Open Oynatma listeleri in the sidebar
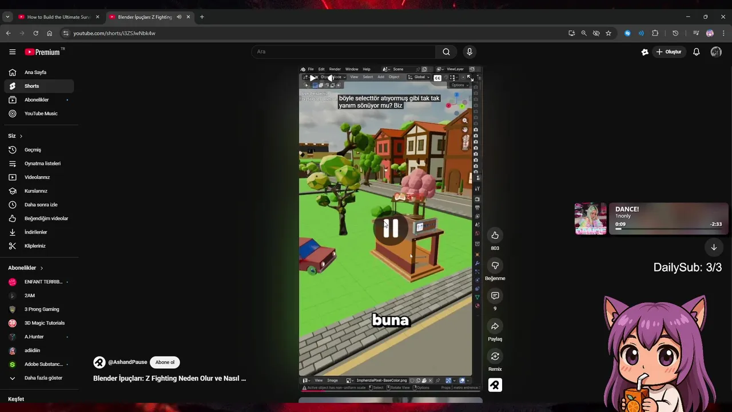This screenshot has width=732, height=412. 39,164
